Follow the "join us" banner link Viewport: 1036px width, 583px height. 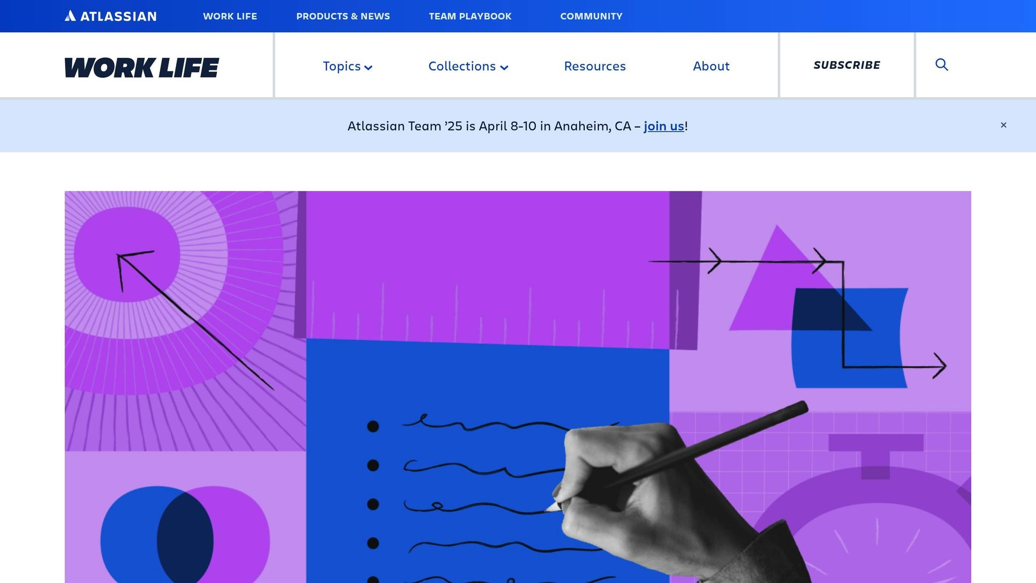tap(663, 126)
